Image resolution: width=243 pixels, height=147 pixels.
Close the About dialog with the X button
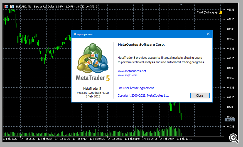tap(208, 34)
